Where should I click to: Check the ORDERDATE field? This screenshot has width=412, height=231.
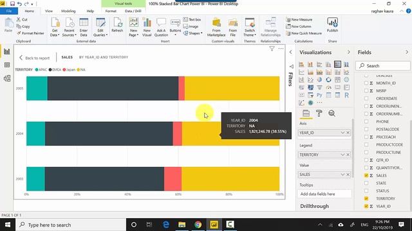pyautogui.click(x=366, y=98)
